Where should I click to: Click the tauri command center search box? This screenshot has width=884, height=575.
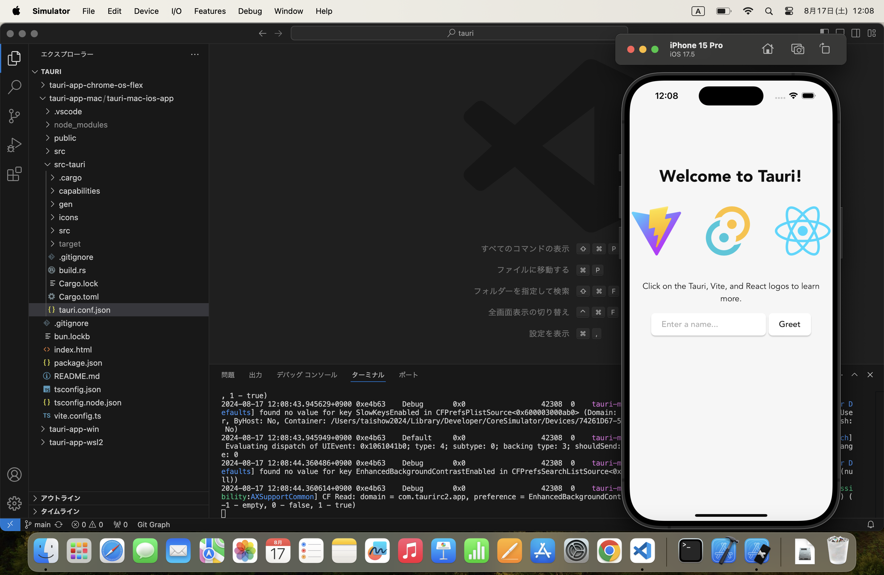point(459,33)
